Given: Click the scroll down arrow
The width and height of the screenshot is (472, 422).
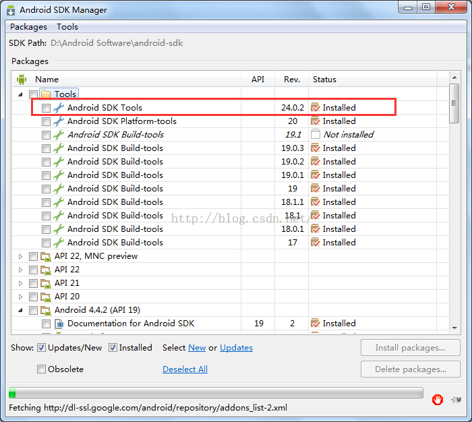Looking at the screenshot, I should click(454, 328).
